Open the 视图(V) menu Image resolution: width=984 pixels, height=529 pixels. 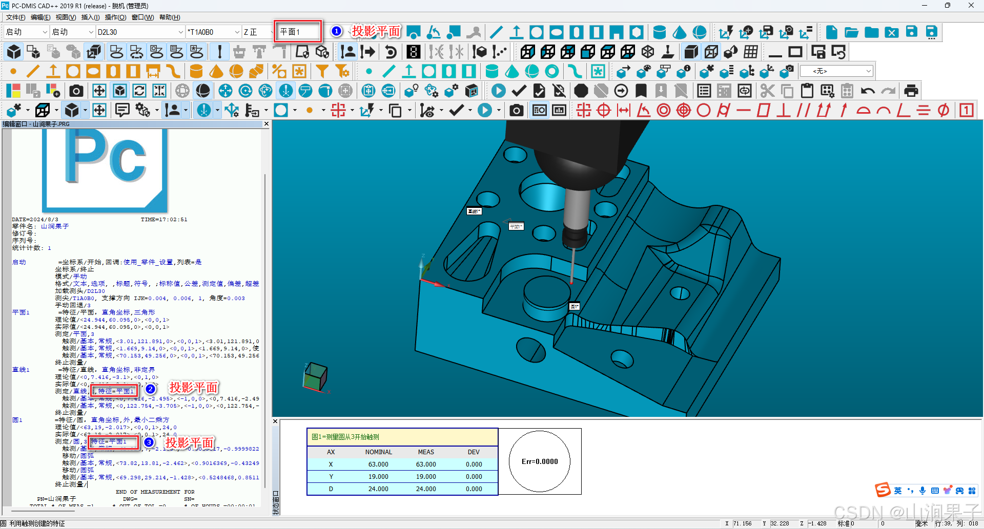(x=66, y=17)
